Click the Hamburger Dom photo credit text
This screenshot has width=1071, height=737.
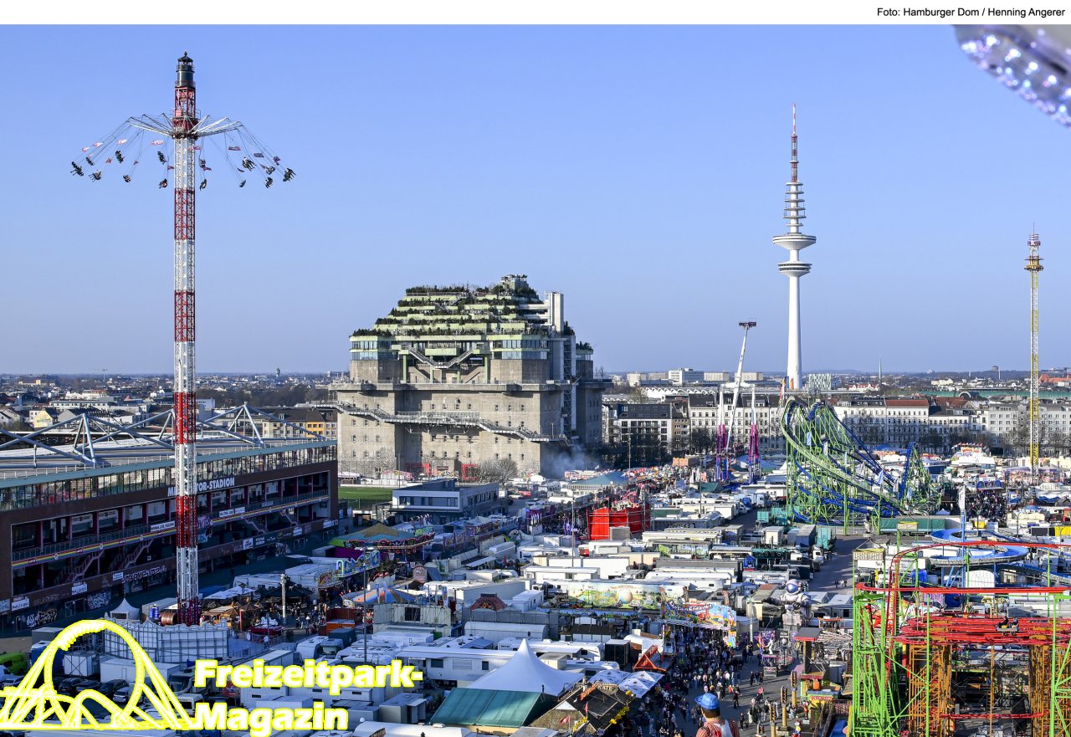[970, 12]
